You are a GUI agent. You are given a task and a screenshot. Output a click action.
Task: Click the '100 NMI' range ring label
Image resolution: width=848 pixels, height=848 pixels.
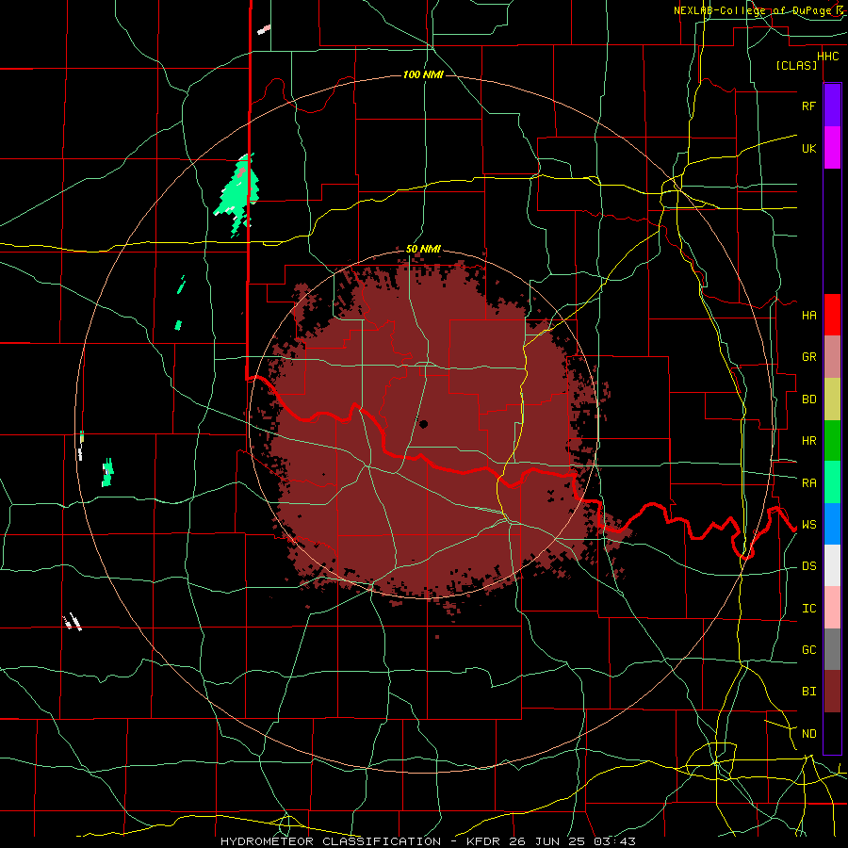(x=423, y=74)
